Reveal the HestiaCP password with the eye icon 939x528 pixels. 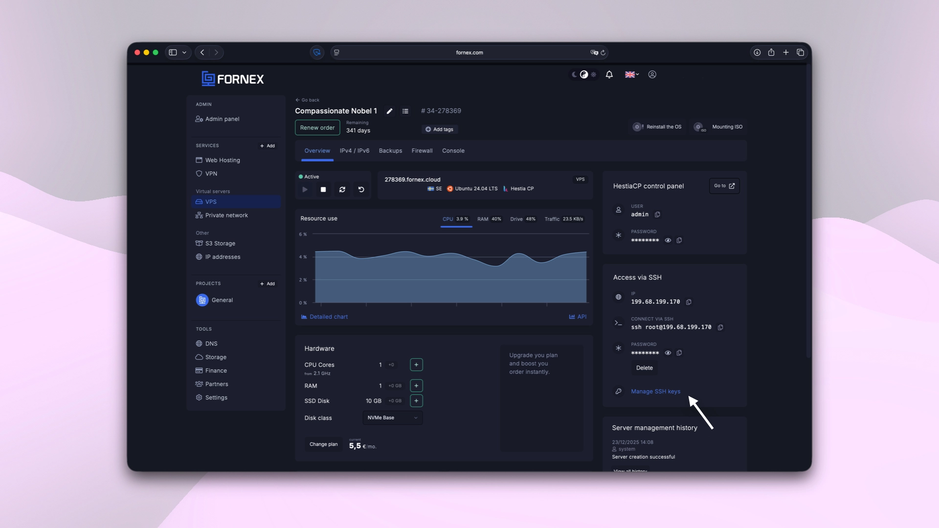point(668,241)
